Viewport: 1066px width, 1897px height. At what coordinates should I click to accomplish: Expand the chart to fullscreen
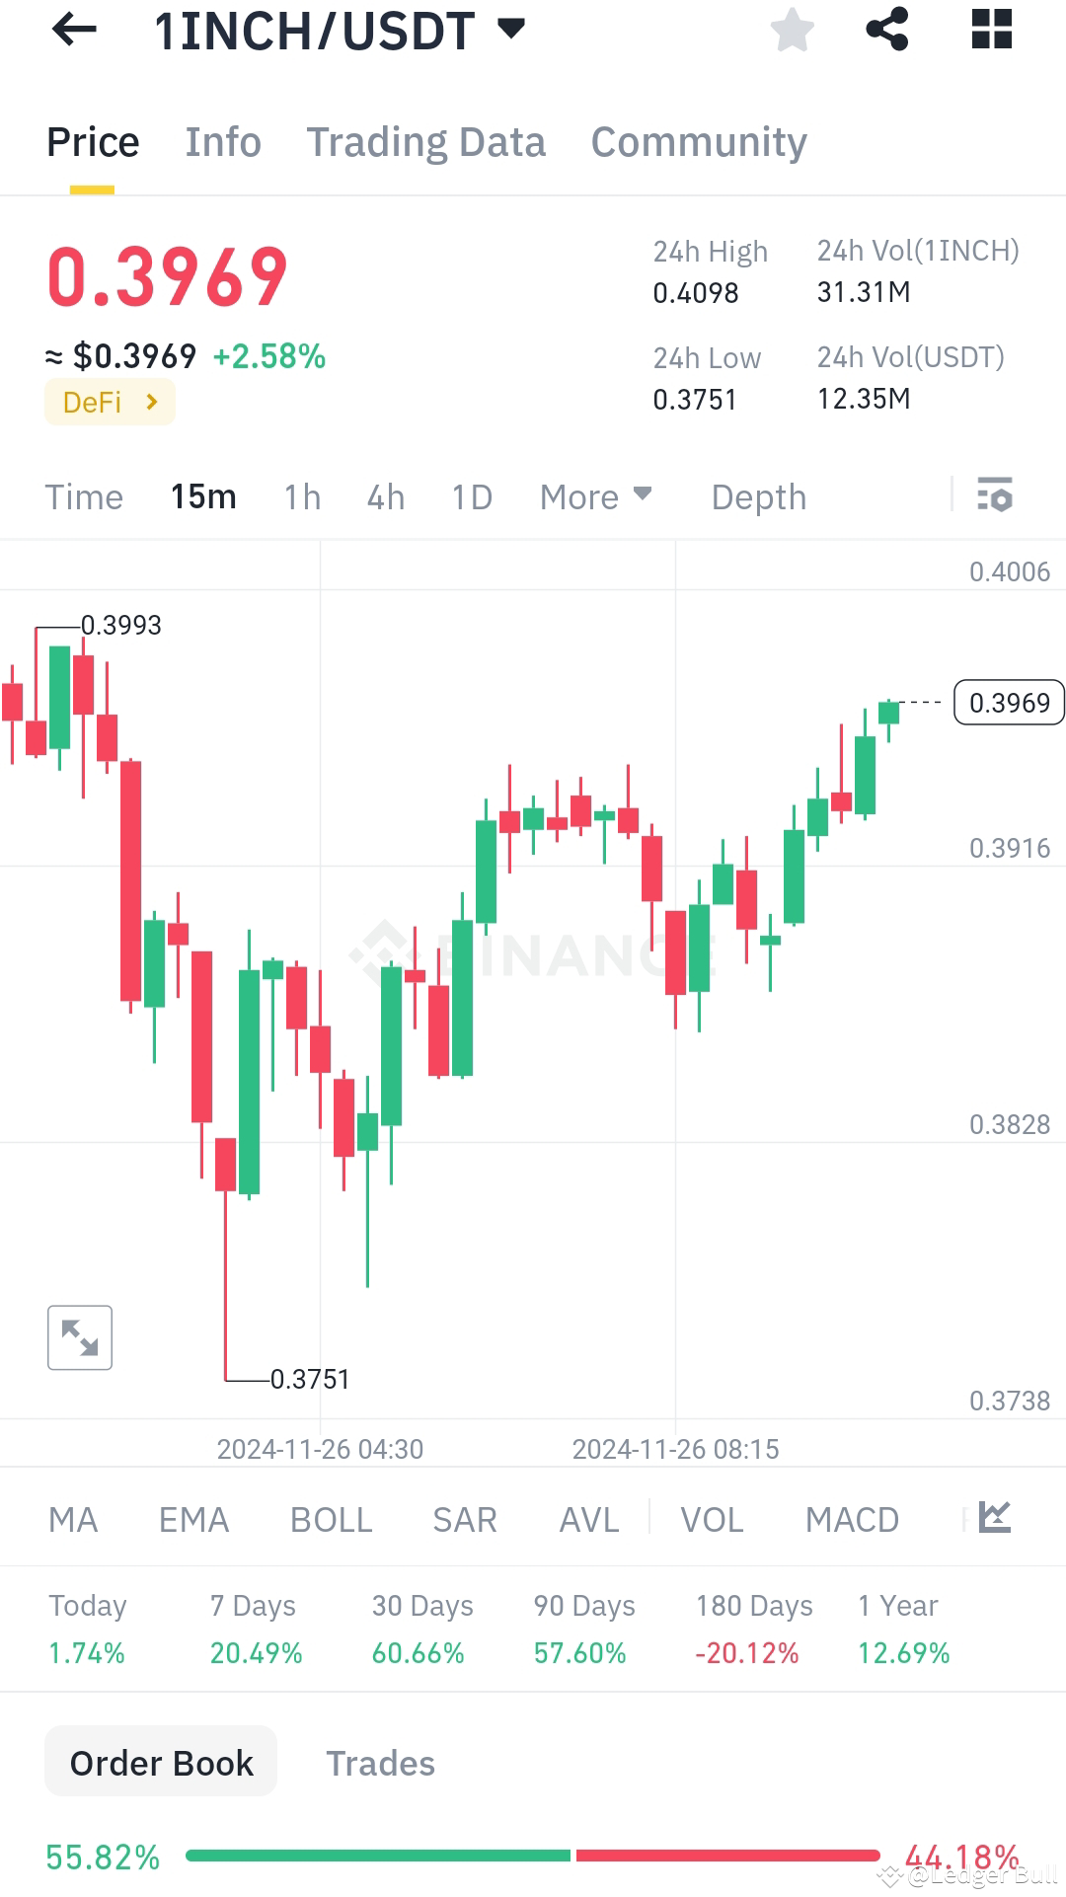(80, 1337)
